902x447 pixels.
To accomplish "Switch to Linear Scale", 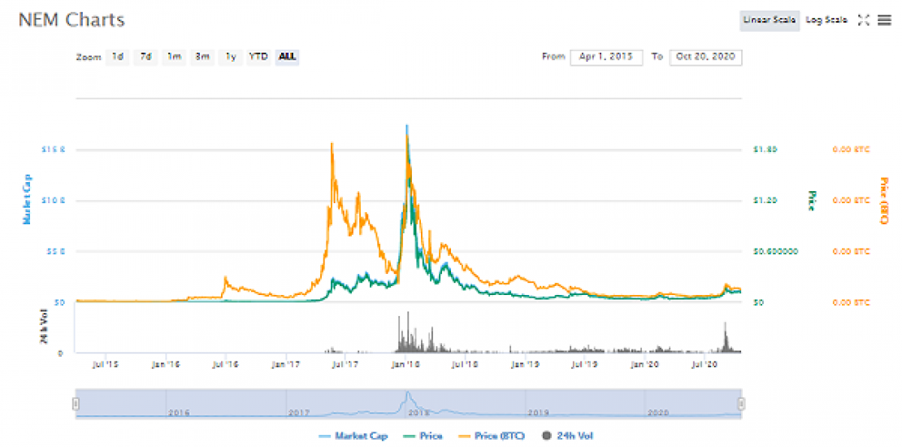I will (769, 20).
